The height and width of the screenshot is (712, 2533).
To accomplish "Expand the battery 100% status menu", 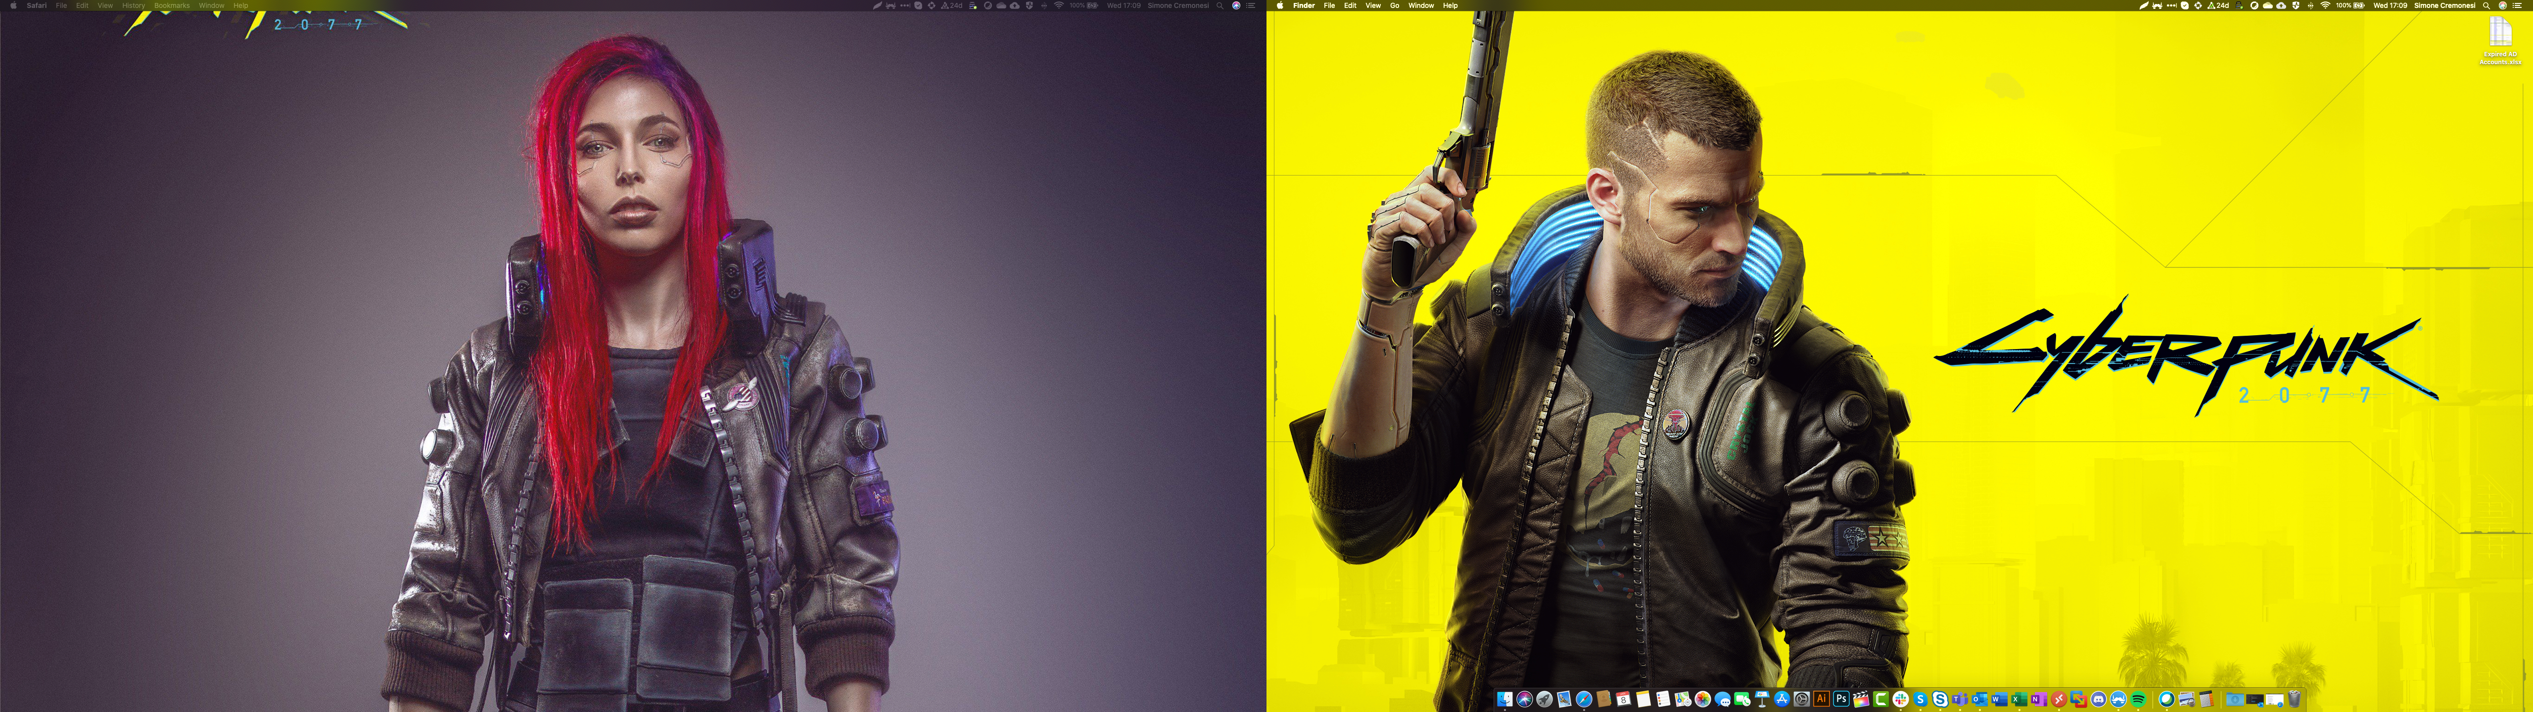I will (x=2350, y=6).
